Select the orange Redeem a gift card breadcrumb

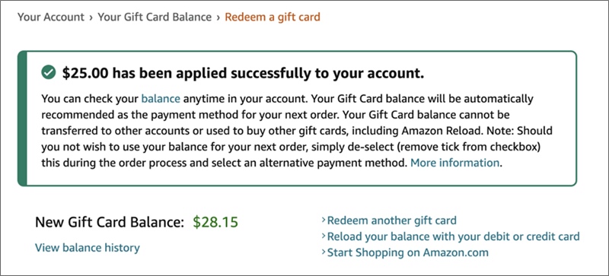(273, 17)
